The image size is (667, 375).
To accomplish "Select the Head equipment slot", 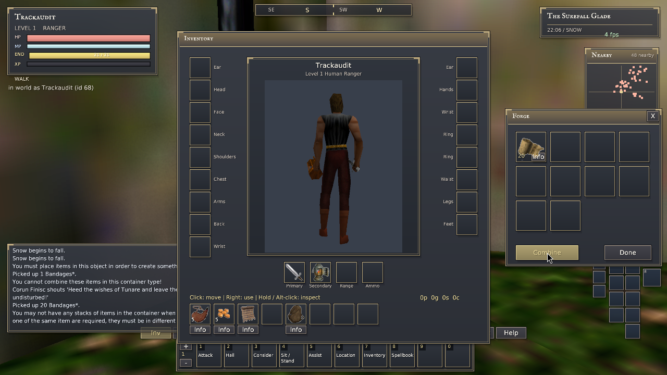I will 200,90.
